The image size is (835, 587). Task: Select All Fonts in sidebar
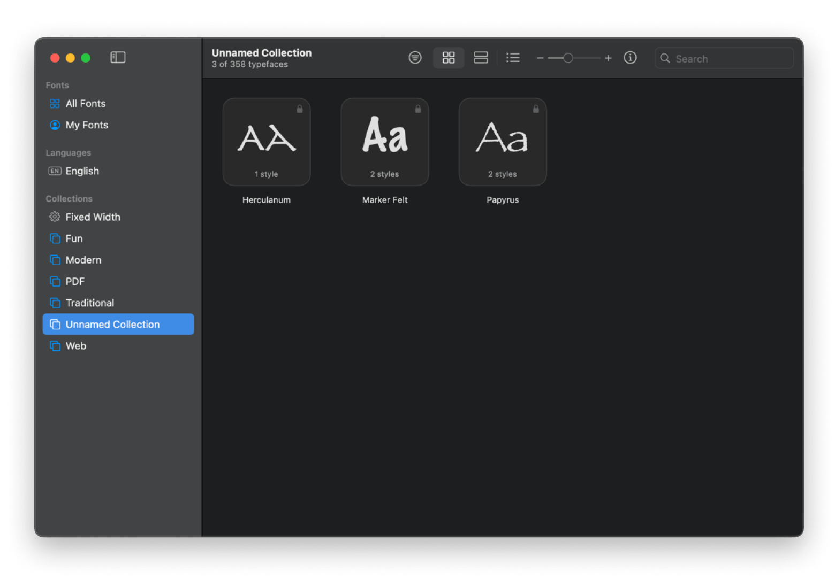(x=86, y=104)
